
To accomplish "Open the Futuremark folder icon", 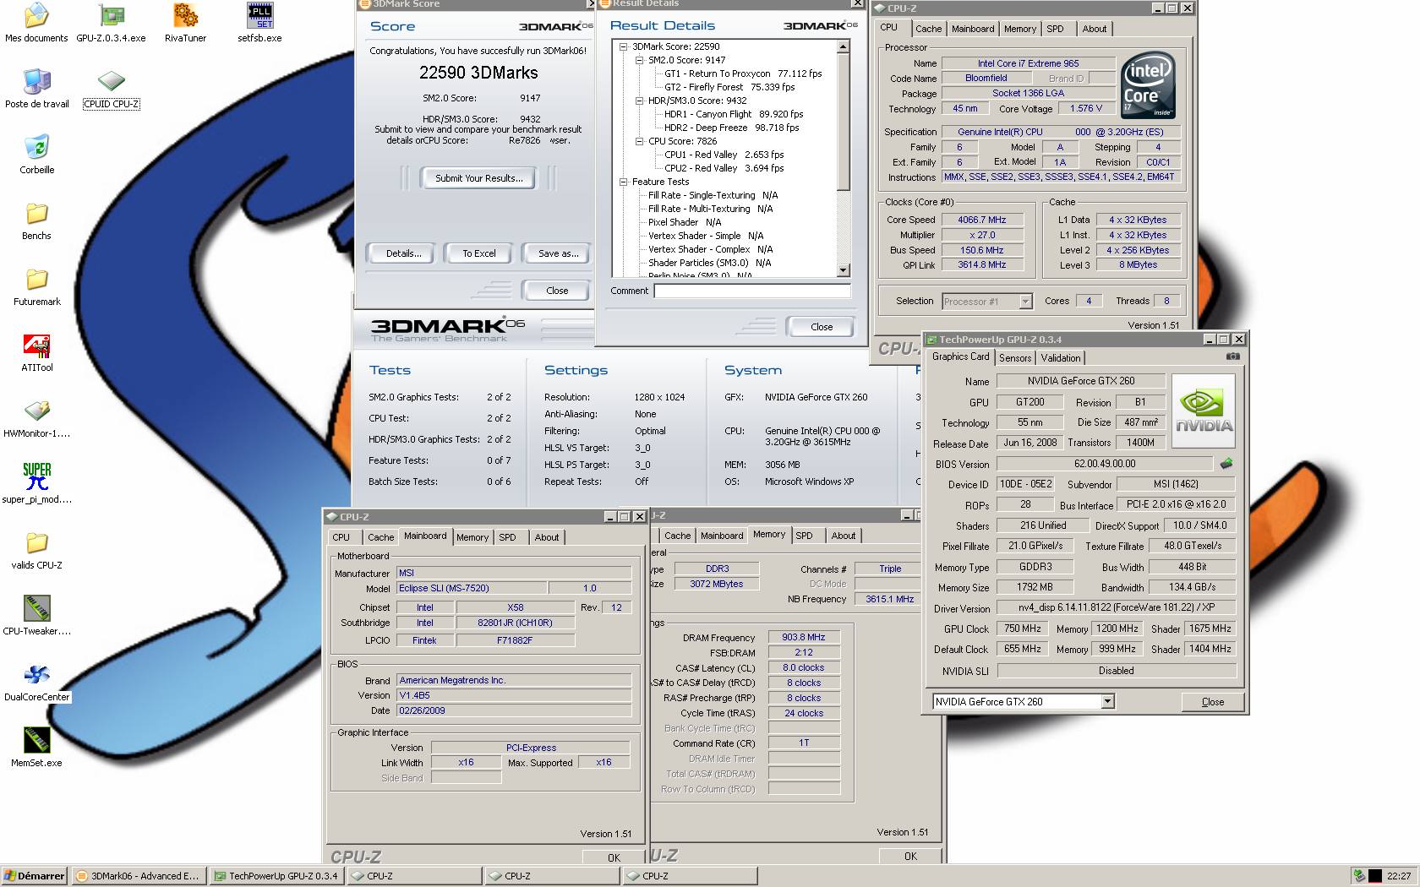I will (x=36, y=286).
